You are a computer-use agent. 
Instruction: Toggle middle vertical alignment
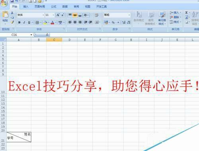[75, 15]
